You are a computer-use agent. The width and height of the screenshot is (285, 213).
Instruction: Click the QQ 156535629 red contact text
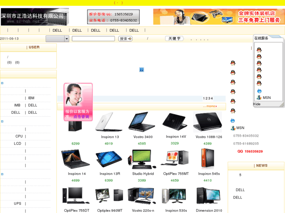click(x=250, y=151)
